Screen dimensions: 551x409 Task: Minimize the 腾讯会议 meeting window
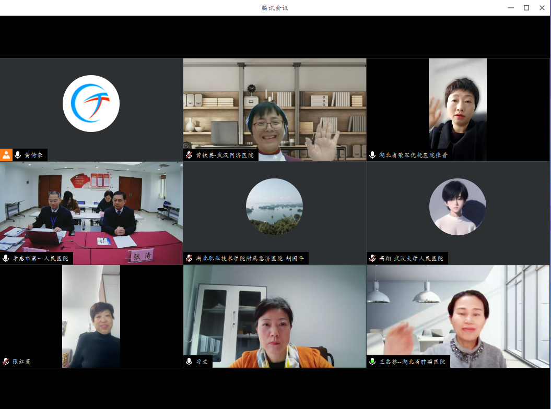(510, 8)
